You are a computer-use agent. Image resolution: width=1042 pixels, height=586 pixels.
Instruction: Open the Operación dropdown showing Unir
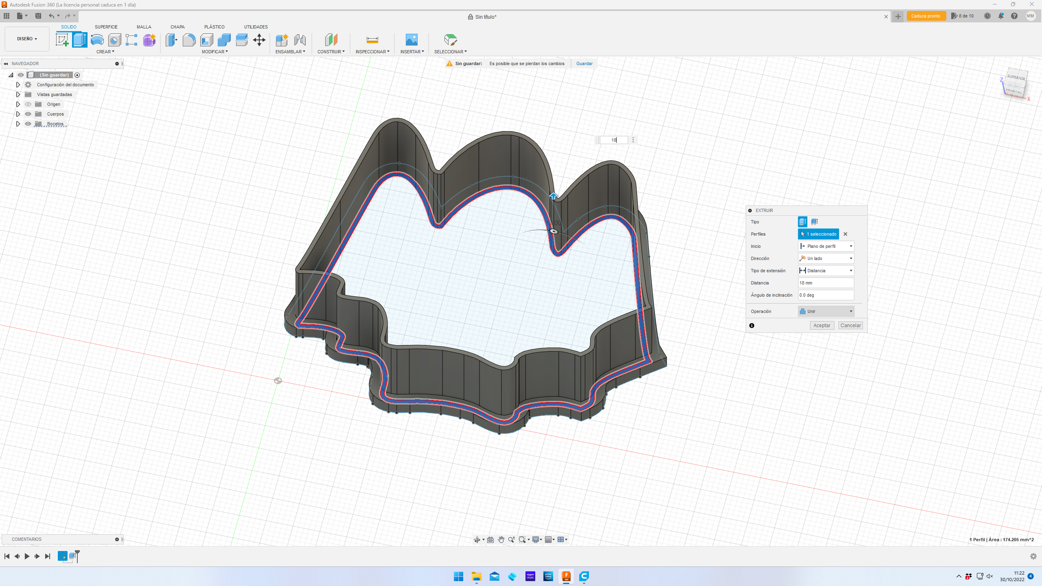pos(826,311)
